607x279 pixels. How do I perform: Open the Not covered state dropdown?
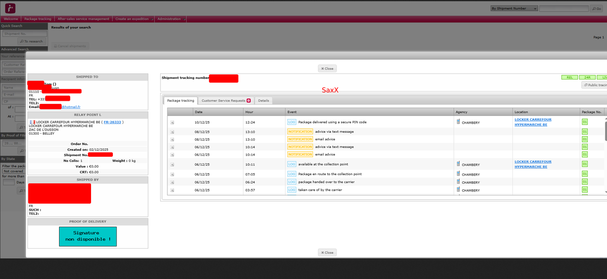[x=13, y=171]
